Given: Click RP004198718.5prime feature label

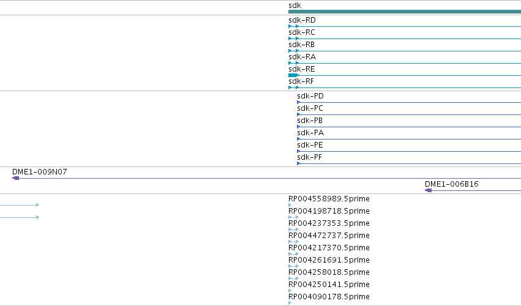Looking at the screenshot, I should (x=329, y=211).
